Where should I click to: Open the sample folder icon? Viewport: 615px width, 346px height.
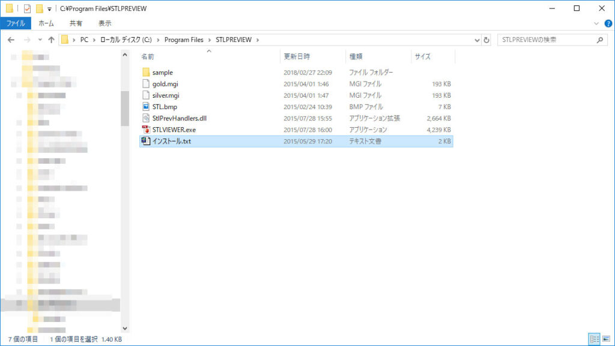tap(145, 73)
